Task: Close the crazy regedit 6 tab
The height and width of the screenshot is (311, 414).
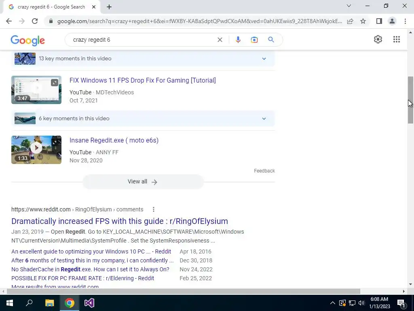Action: pyautogui.click(x=94, y=7)
